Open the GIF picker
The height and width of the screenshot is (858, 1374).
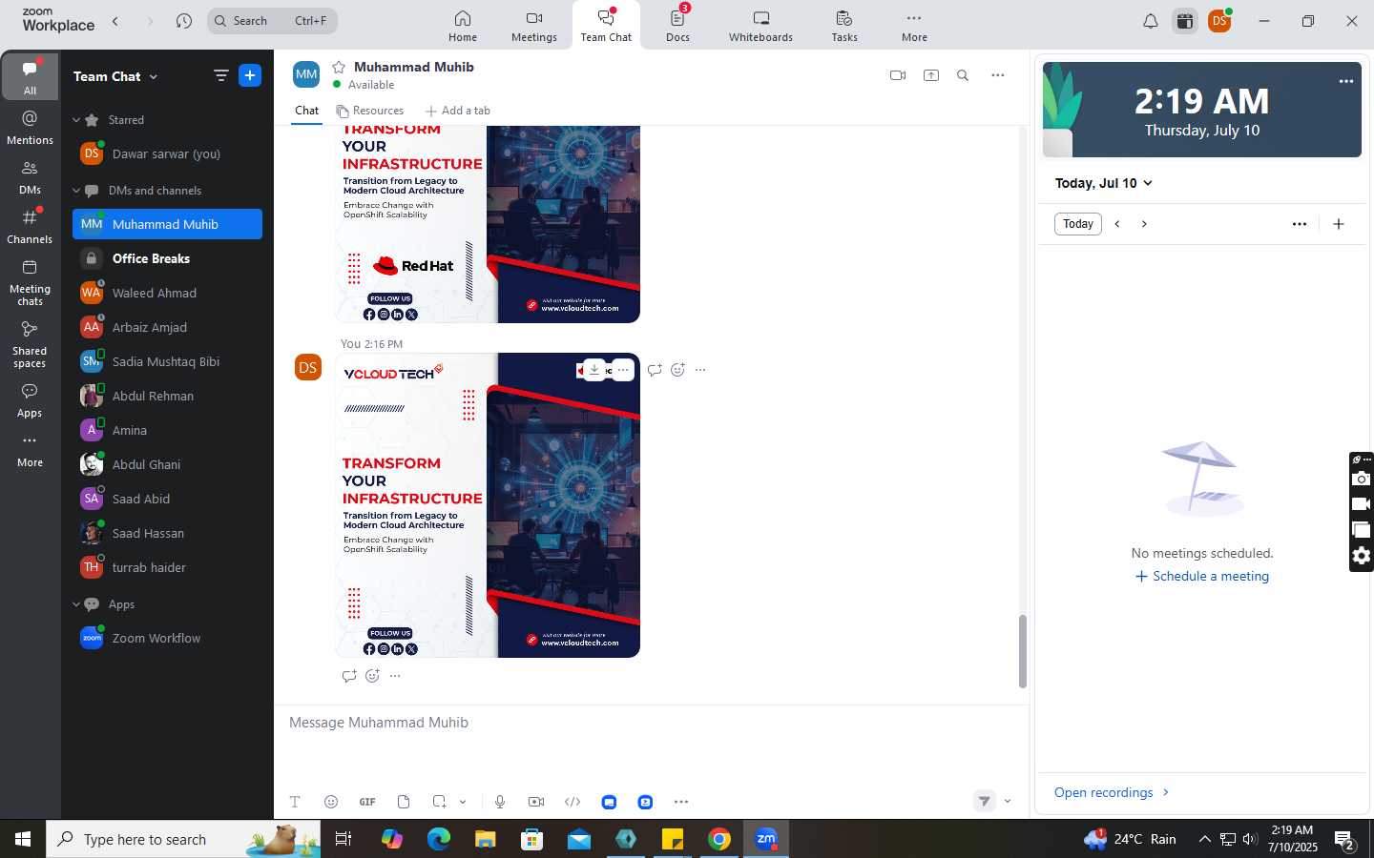coord(367,802)
